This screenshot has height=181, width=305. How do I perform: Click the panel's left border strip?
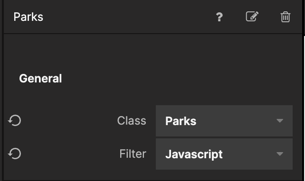(2, 90)
